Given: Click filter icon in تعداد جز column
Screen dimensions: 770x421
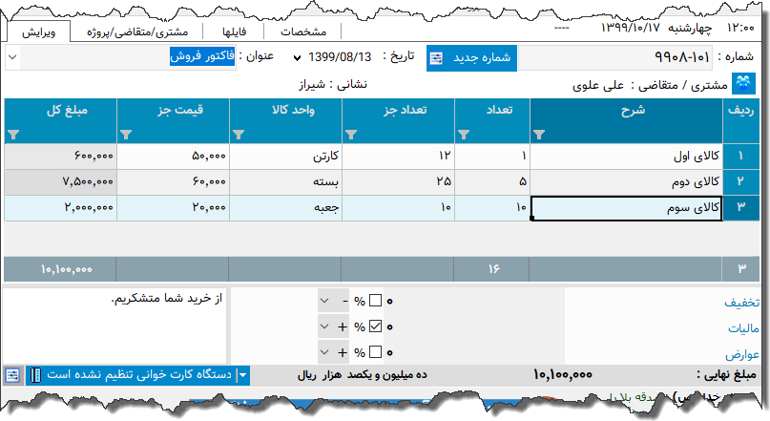Looking at the screenshot, I should tap(350, 135).
